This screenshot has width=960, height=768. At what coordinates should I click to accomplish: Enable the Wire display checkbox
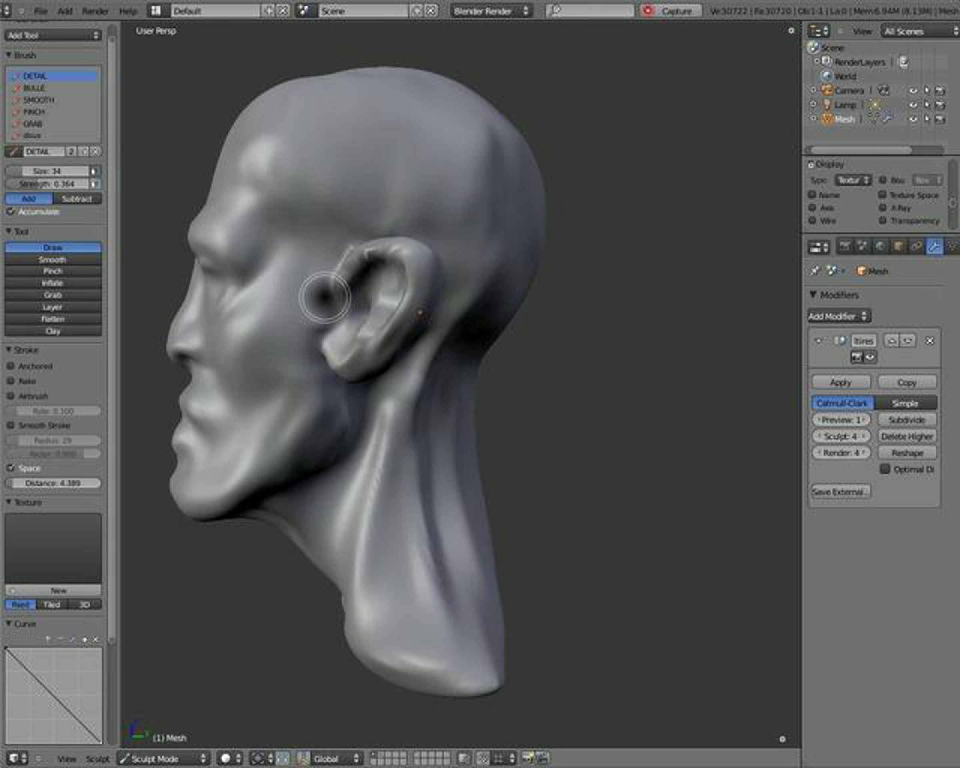coord(813,220)
